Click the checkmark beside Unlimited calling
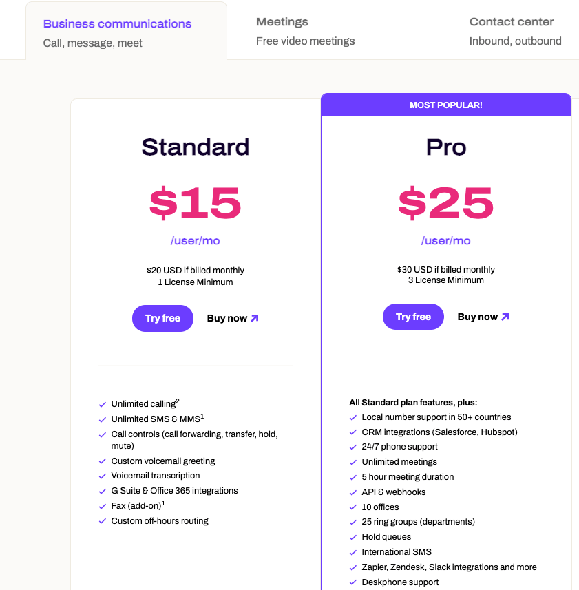Image resolution: width=579 pixels, height=590 pixels. coord(102,405)
